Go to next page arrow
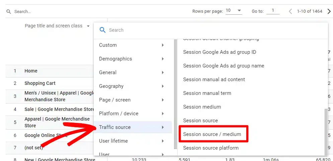333x161 pixels. [x=329, y=11]
